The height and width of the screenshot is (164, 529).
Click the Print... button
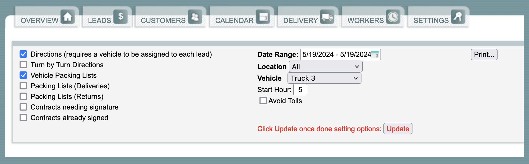pos(484,54)
